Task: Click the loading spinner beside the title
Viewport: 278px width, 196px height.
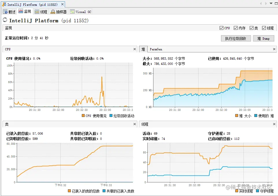Action: pyautogui.click(x=5, y=20)
